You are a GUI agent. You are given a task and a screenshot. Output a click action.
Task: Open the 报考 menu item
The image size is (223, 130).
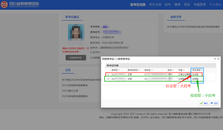point(168,5)
